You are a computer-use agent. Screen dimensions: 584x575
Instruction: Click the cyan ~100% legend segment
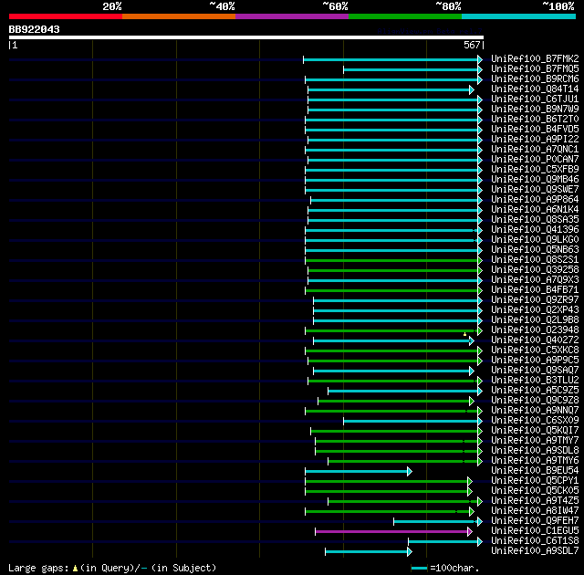[518, 16]
